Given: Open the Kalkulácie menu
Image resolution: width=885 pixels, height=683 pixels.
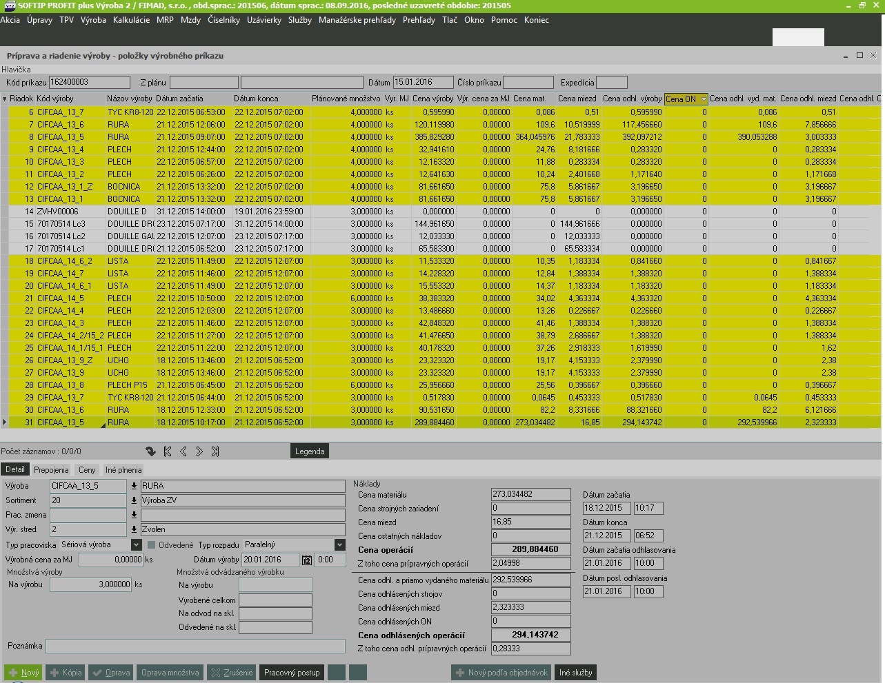Looking at the screenshot, I should [x=131, y=20].
